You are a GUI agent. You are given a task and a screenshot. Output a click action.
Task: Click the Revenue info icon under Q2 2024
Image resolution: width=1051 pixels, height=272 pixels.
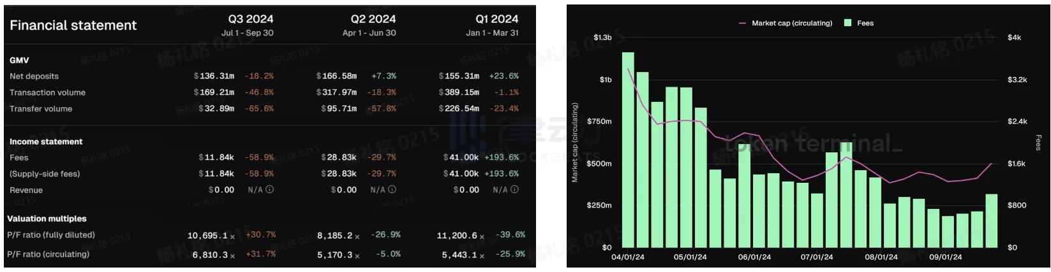tap(392, 190)
